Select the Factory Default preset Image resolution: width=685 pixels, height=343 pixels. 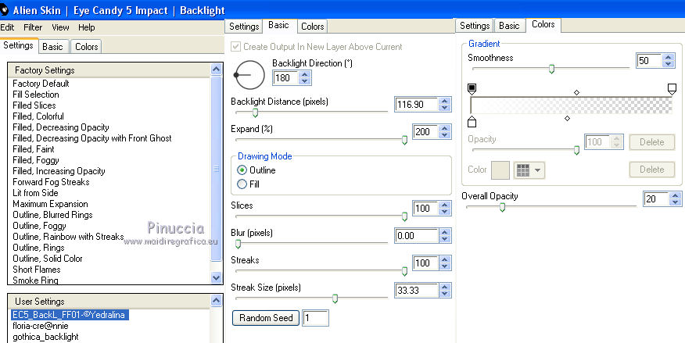point(41,84)
